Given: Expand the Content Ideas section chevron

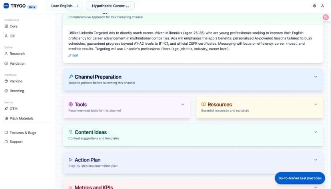Looking at the screenshot, I should point(315,132).
